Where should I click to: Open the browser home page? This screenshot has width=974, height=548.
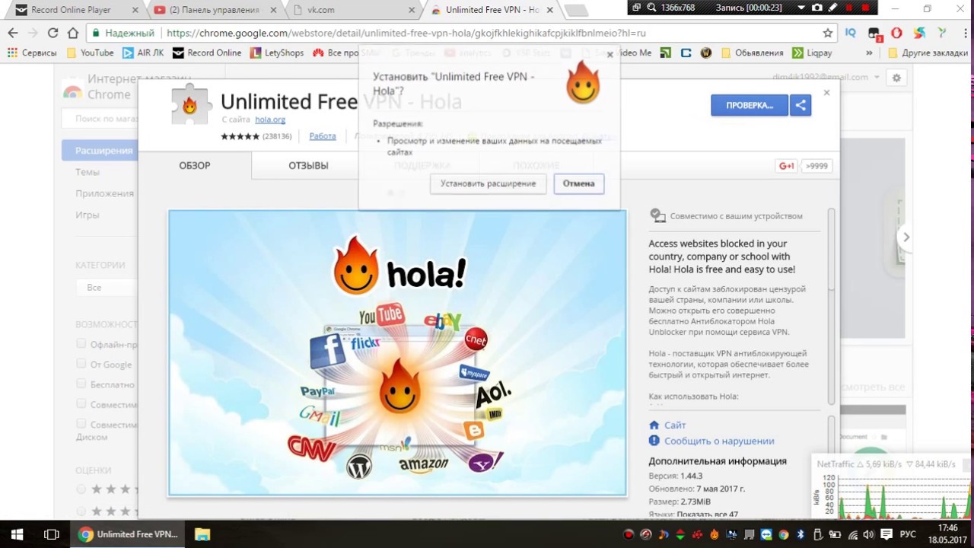click(x=73, y=33)
